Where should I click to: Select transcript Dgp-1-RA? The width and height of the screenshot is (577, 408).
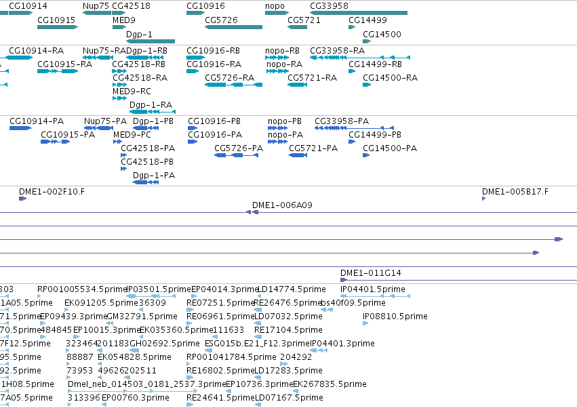pos(151,105)
